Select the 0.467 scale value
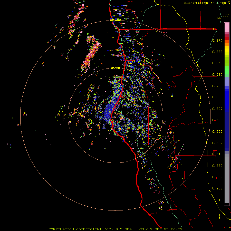The width and height of the screenshot is (231, 231). coord(217,143)
